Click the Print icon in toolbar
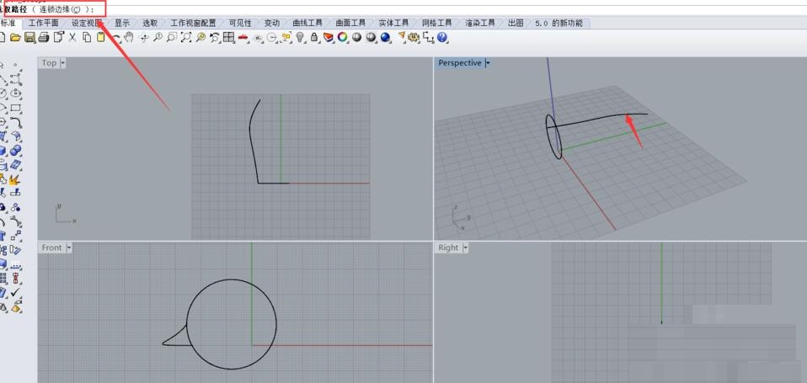 click(x=43, y=38)
